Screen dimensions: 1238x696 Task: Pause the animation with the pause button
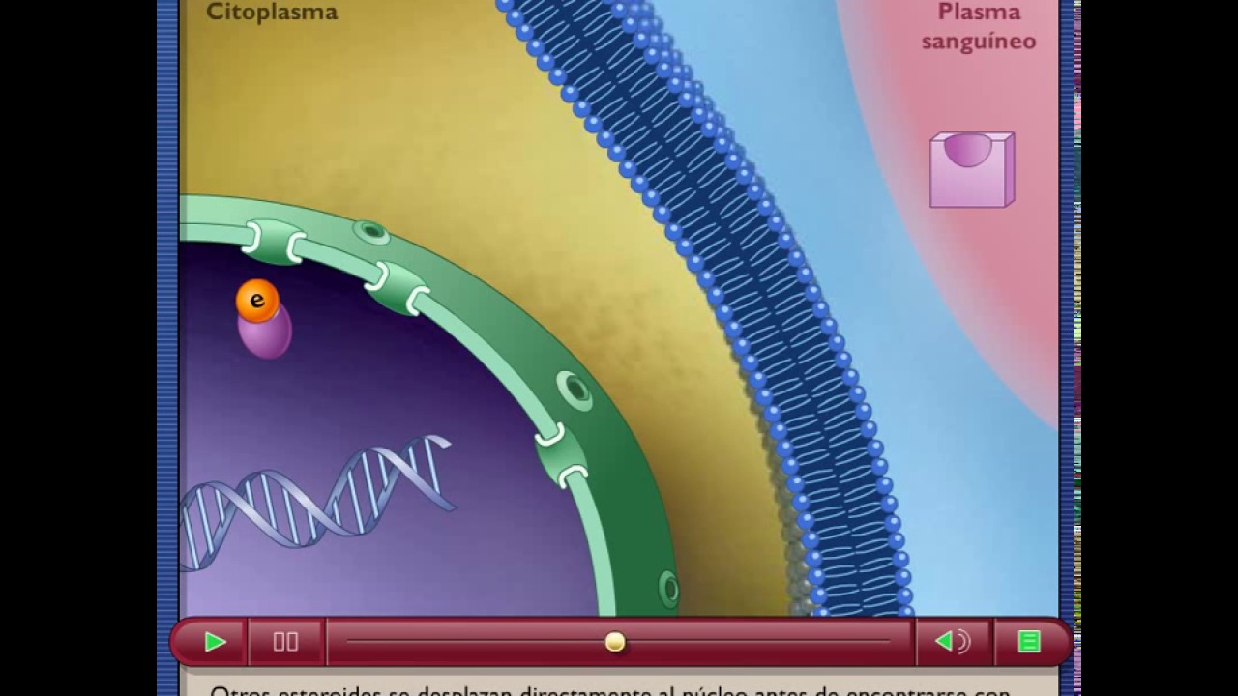285,642
